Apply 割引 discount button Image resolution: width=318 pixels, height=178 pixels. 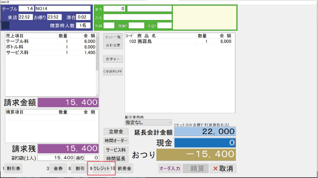coord(80,168)
